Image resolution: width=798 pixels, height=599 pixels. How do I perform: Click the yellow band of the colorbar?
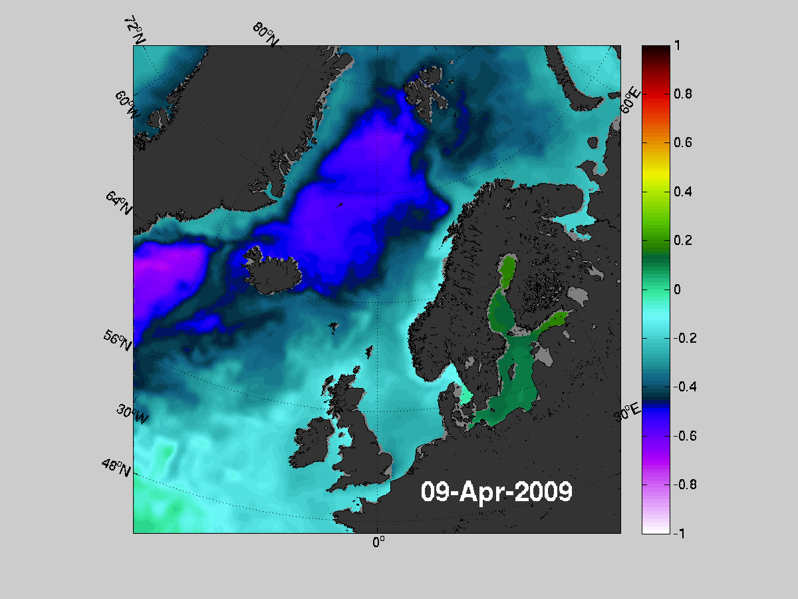tap(655, 174)
